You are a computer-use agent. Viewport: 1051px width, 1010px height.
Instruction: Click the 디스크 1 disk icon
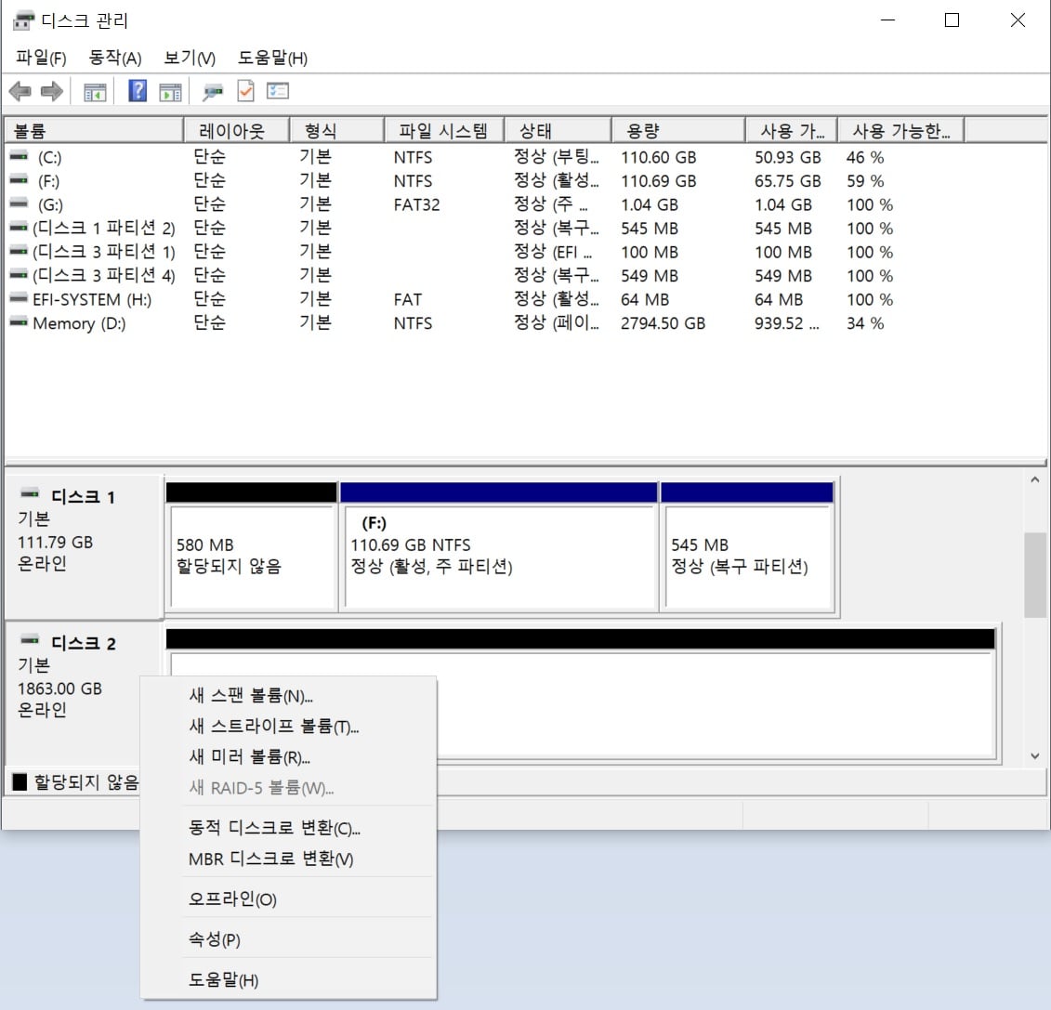point(30,494)
